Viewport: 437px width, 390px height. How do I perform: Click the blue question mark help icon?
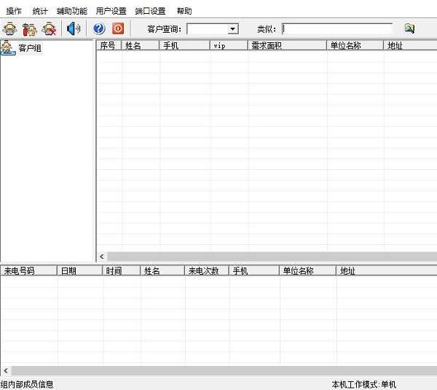click(x=99, y=28)
